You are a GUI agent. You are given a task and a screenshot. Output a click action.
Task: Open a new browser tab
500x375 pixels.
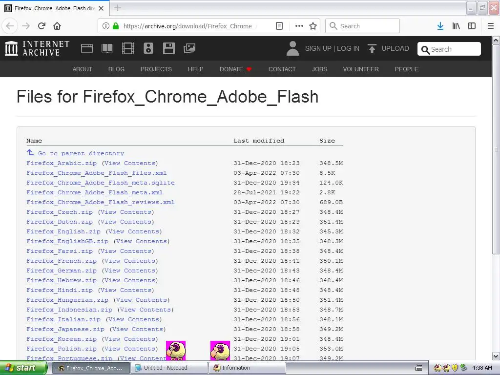[x=118, y=8]
